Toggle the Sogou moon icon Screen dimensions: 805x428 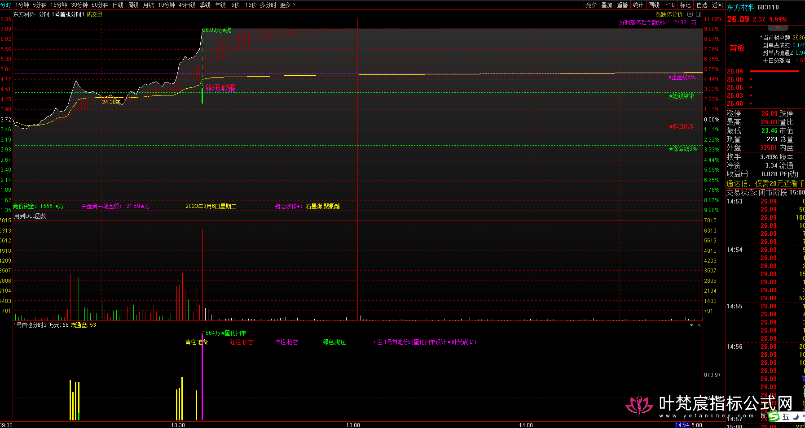[x=795, y=417]
